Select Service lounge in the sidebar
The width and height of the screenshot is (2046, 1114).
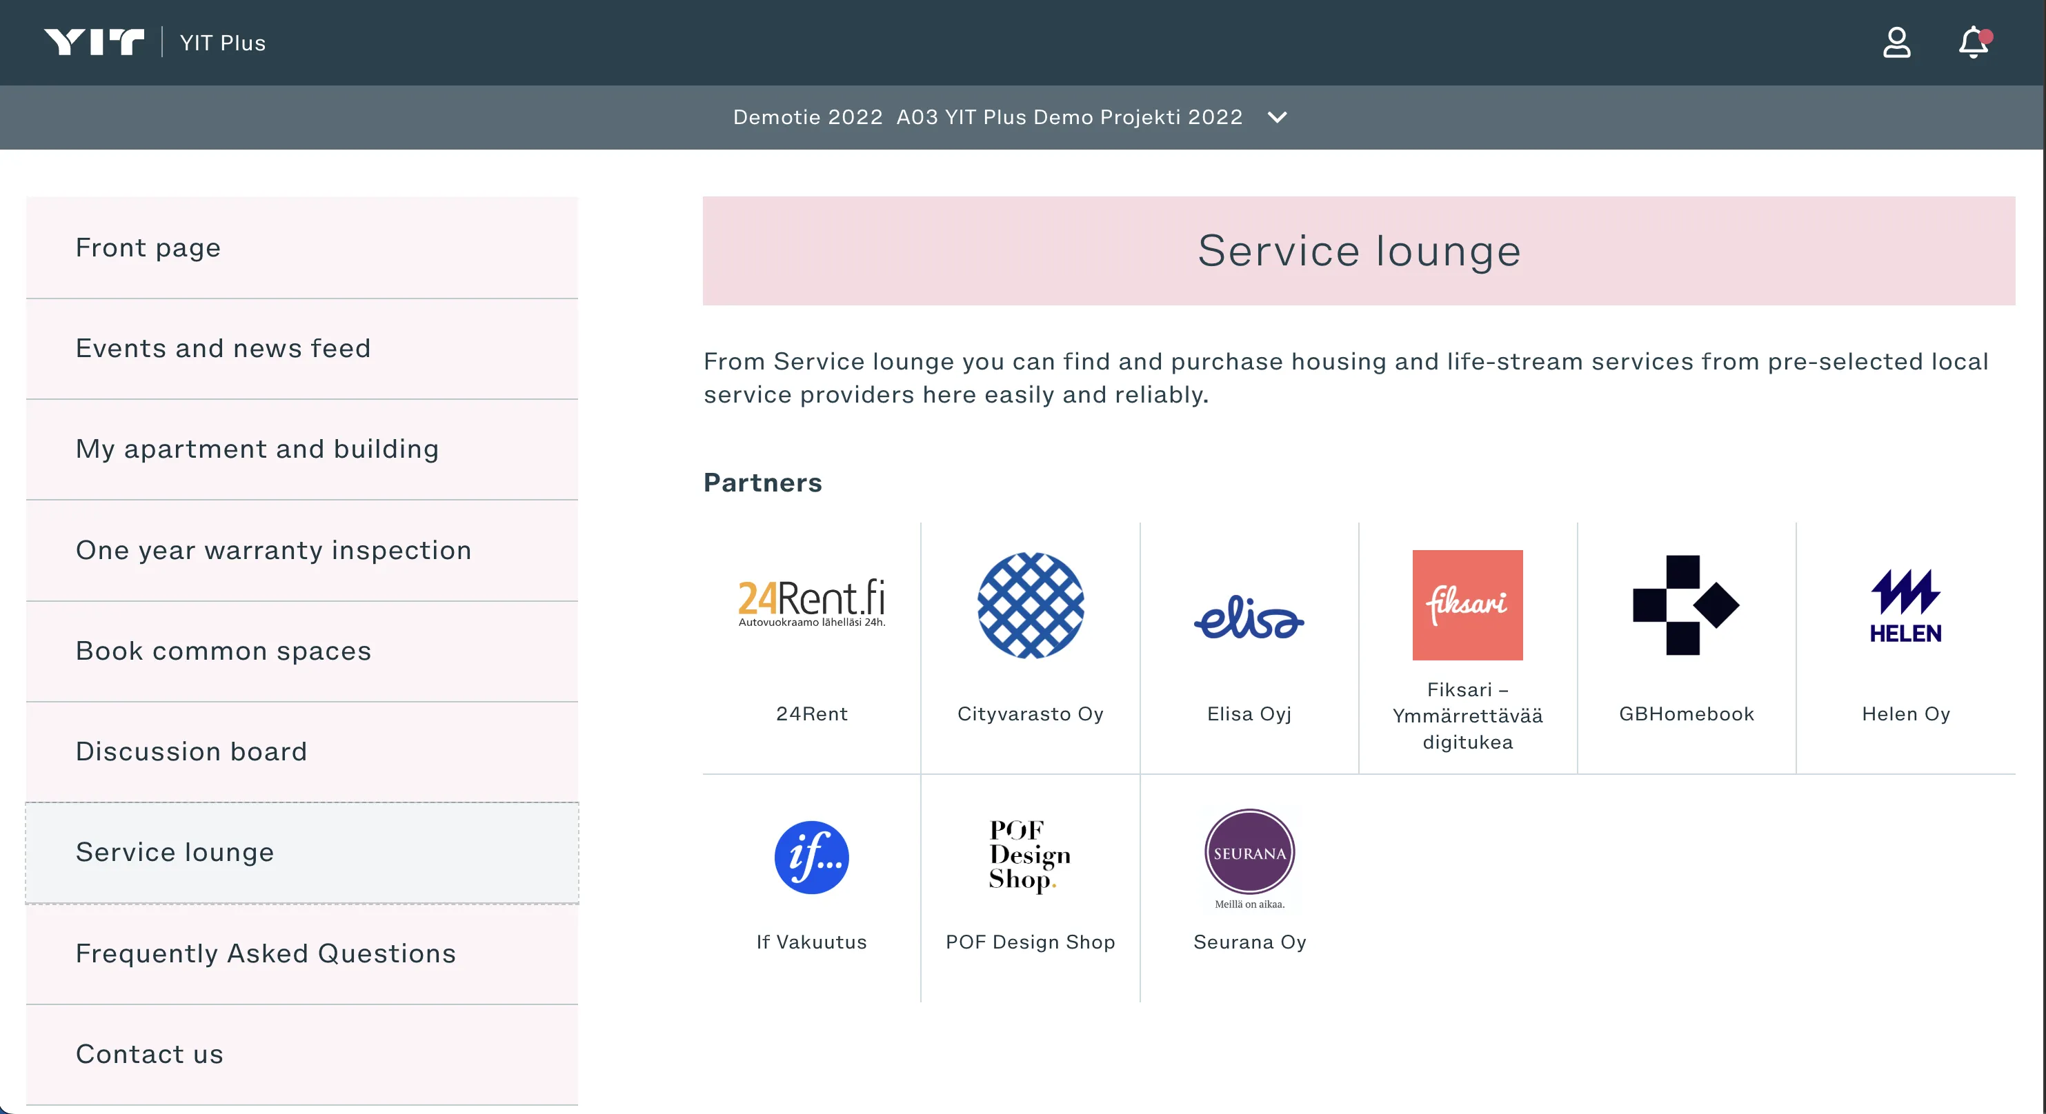pos(302,853)
